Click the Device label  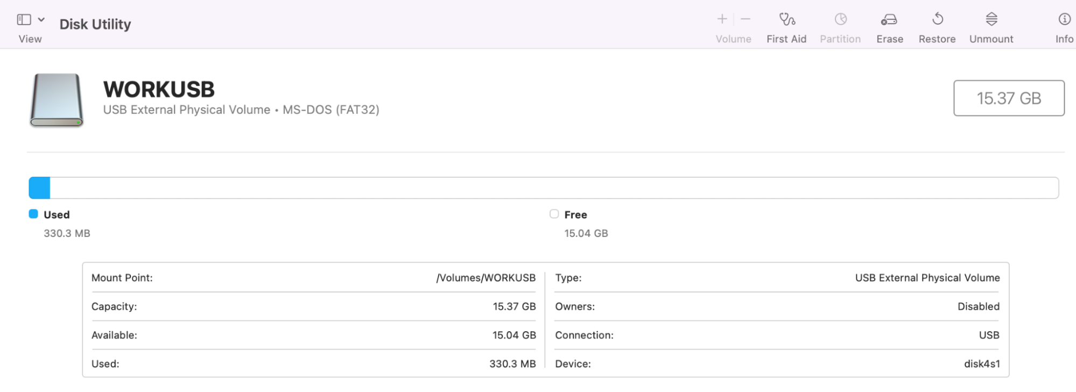tap(573, 364)
